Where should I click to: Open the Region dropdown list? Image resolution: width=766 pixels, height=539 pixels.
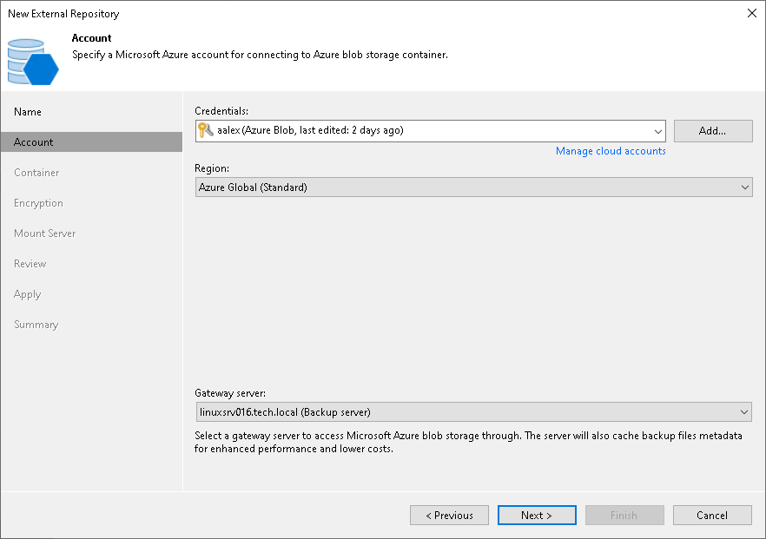click(x=473, y=187)
